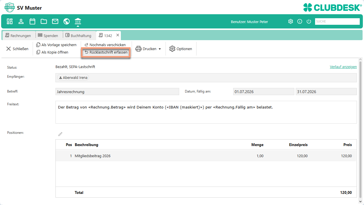Click Als Kopie öffnen
The height and width of the screenshot is (205, 364).
[x=52, y=52]
